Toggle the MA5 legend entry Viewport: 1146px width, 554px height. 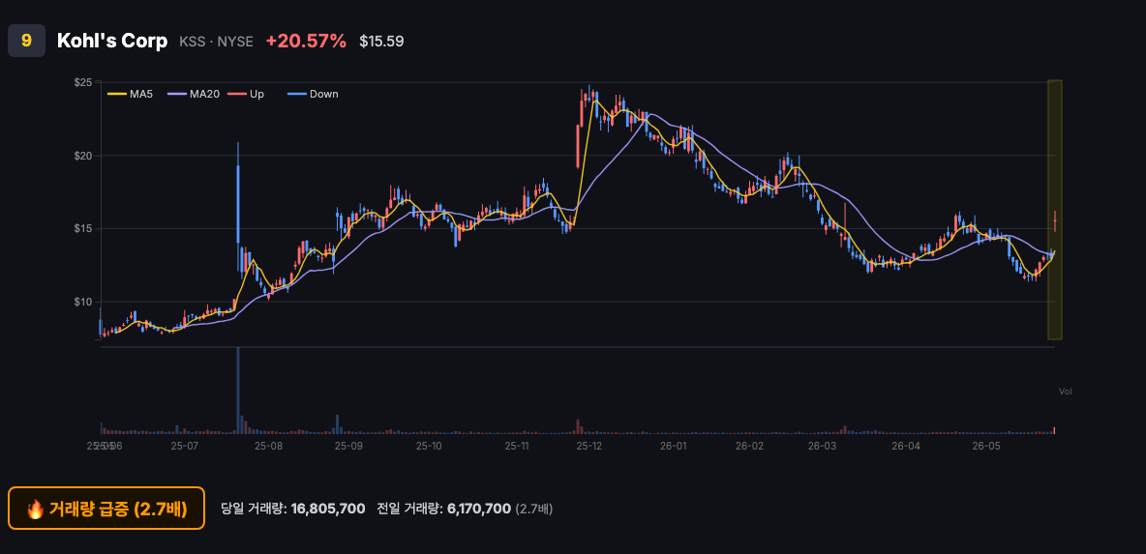pos(131,94)
